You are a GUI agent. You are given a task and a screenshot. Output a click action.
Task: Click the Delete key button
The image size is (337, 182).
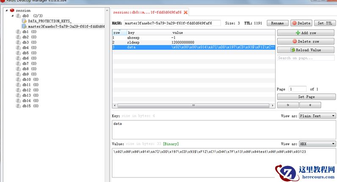coord(301,23)
